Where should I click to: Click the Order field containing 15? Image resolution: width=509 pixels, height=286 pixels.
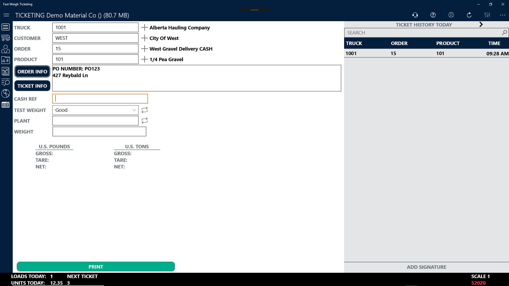95,49
